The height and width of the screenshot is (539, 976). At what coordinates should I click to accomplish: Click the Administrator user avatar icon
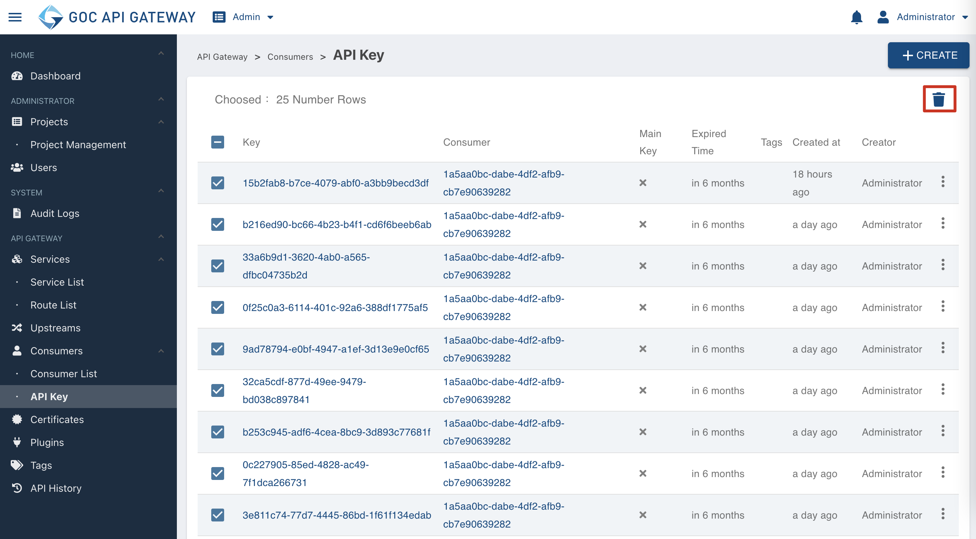(883, 17)
